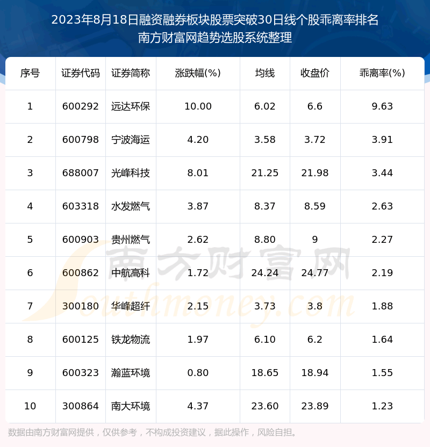
Task: Click the 4.20 change percent cell
Action: click(x=198, y=140)
